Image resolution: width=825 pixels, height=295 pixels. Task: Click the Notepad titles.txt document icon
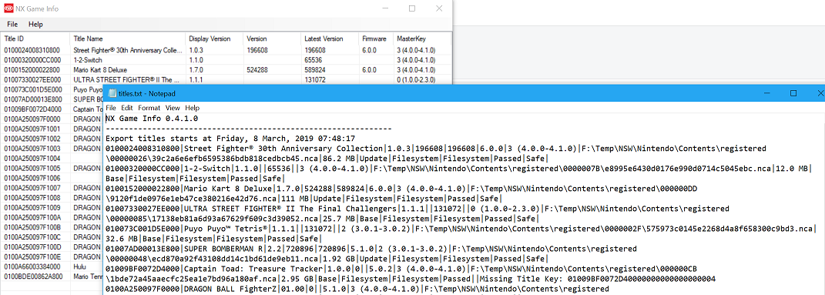click(111, 94)
